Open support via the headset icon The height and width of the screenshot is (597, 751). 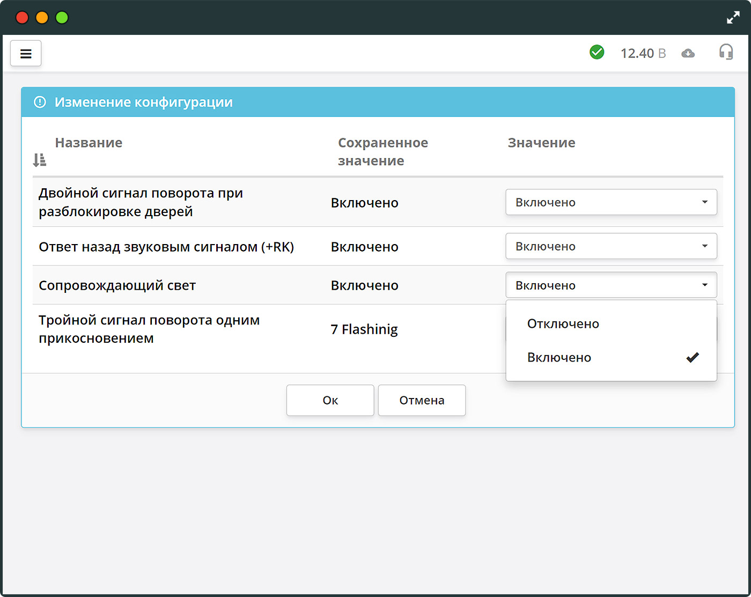coord(726,52)
